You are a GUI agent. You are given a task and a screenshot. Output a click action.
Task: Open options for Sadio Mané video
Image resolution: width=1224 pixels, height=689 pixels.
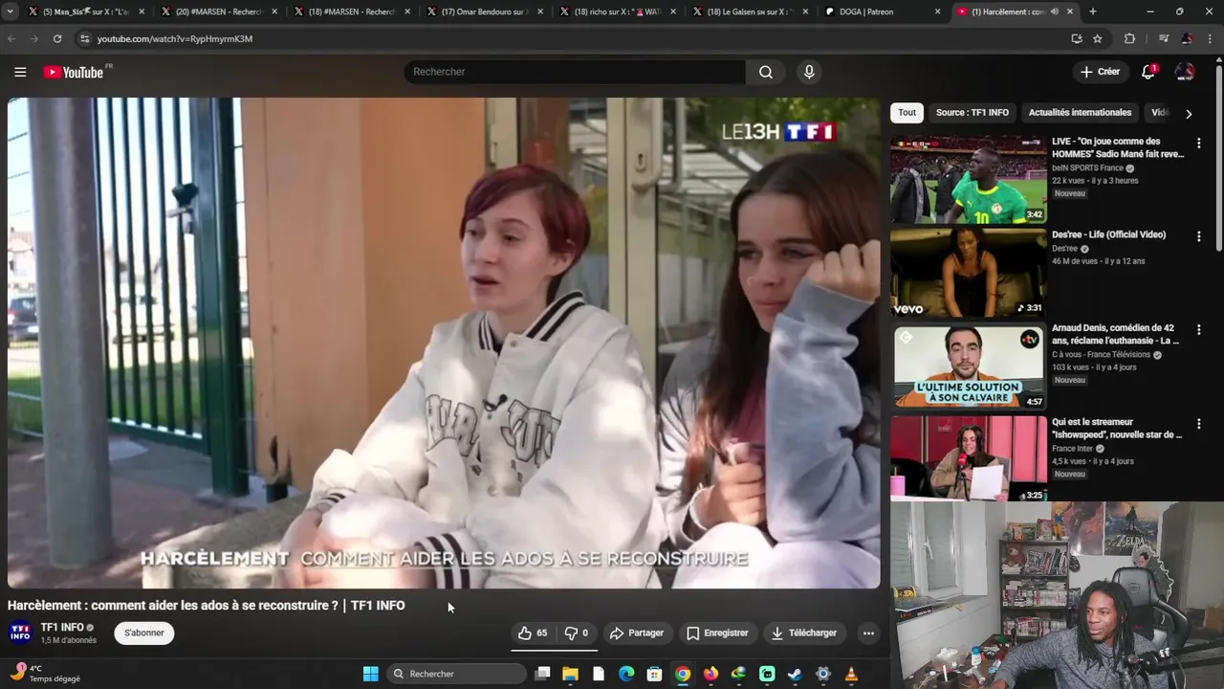(x=1198, y=143)
